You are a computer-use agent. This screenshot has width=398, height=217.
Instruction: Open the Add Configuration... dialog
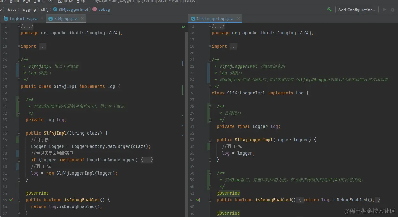click(x=357, y=10)
